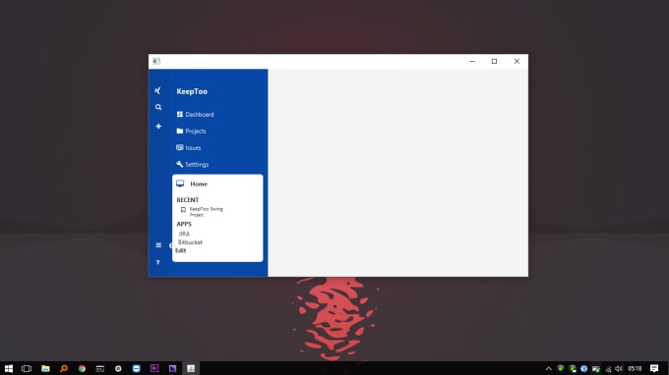Open the Bitbucket app link
669x375 pixels.
[x=190, y=242]
